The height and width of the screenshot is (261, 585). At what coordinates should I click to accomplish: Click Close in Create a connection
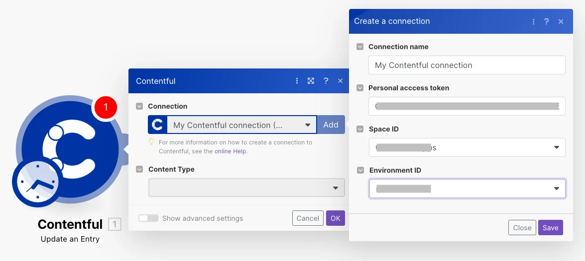[522, 228]
